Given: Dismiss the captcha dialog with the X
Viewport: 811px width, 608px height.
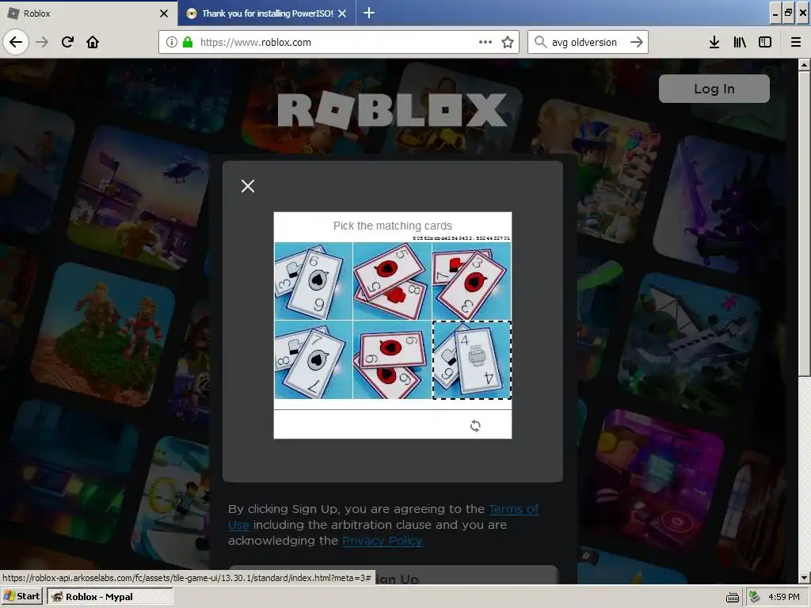Looking at the screenshot, I should (248, 186).
